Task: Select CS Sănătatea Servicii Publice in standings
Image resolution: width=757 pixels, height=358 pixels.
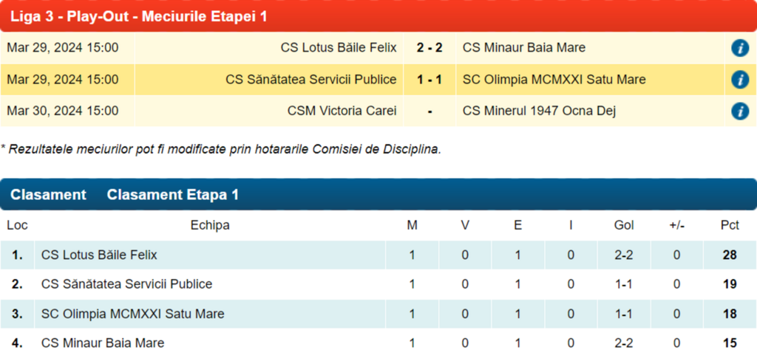Action: tap(126, 284)
